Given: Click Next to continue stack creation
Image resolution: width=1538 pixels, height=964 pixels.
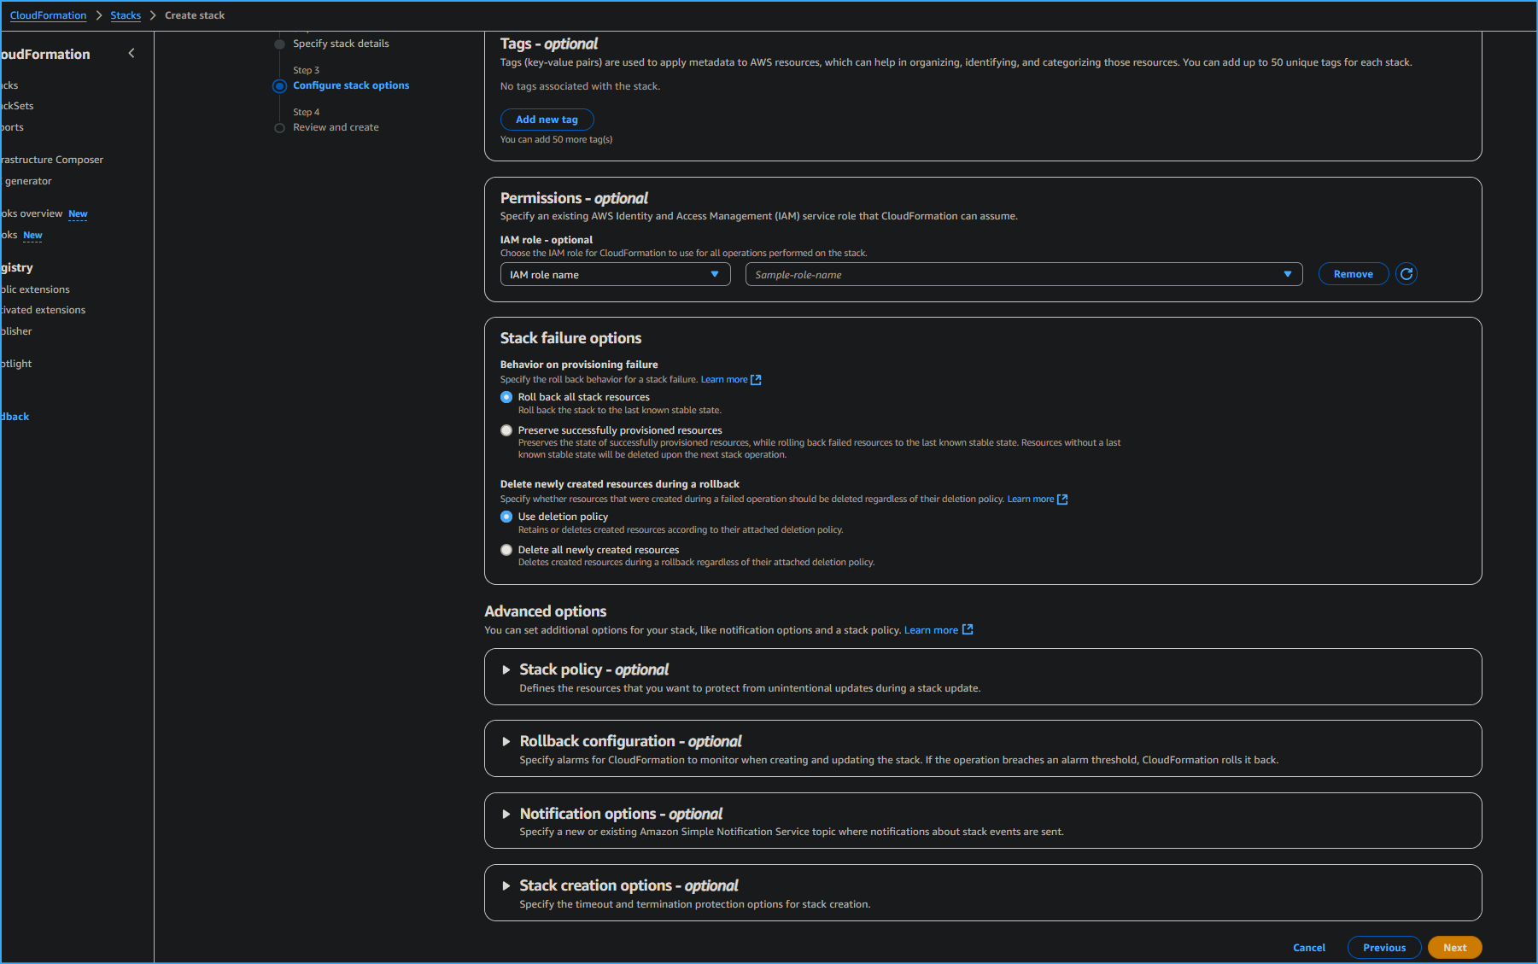Looking at the screenshot, I should (1454, 947).
